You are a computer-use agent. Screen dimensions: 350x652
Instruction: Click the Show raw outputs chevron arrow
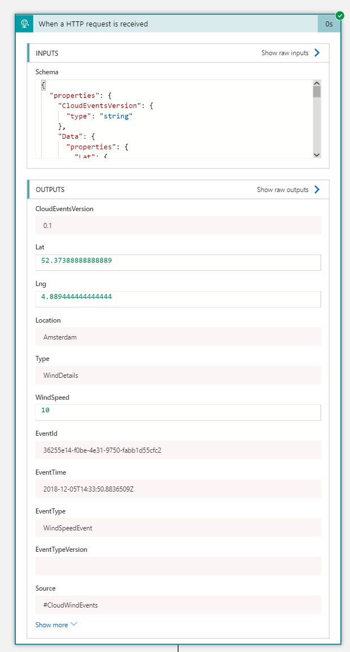pyautogui.click(x=317, y=190)
